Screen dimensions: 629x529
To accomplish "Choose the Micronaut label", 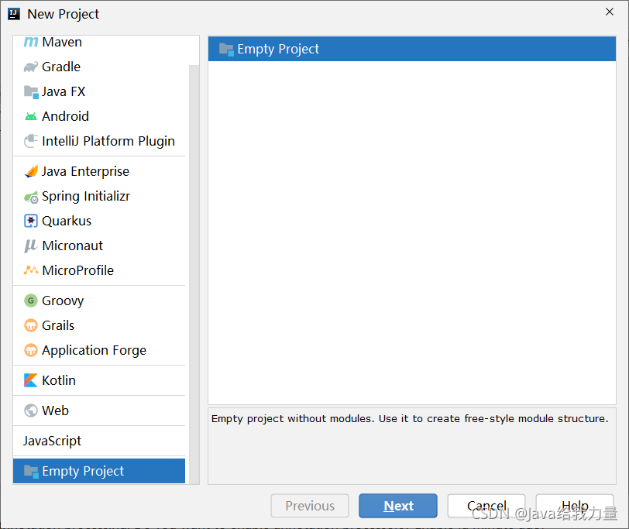I will (x=73, y=246).
